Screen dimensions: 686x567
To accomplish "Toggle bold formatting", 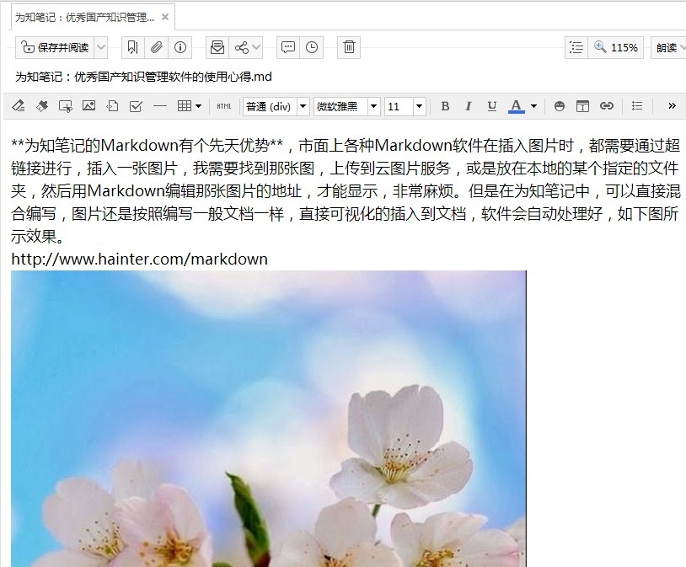I will pos(445,106).
